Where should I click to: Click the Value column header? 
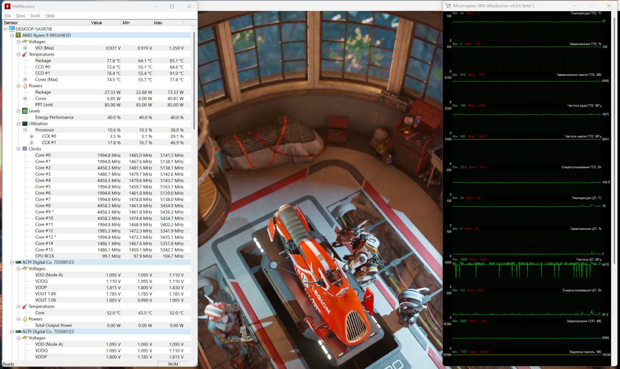pyautogui.click(x=105, y=22)
